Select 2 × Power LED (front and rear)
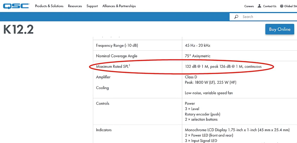 [209, 135]
